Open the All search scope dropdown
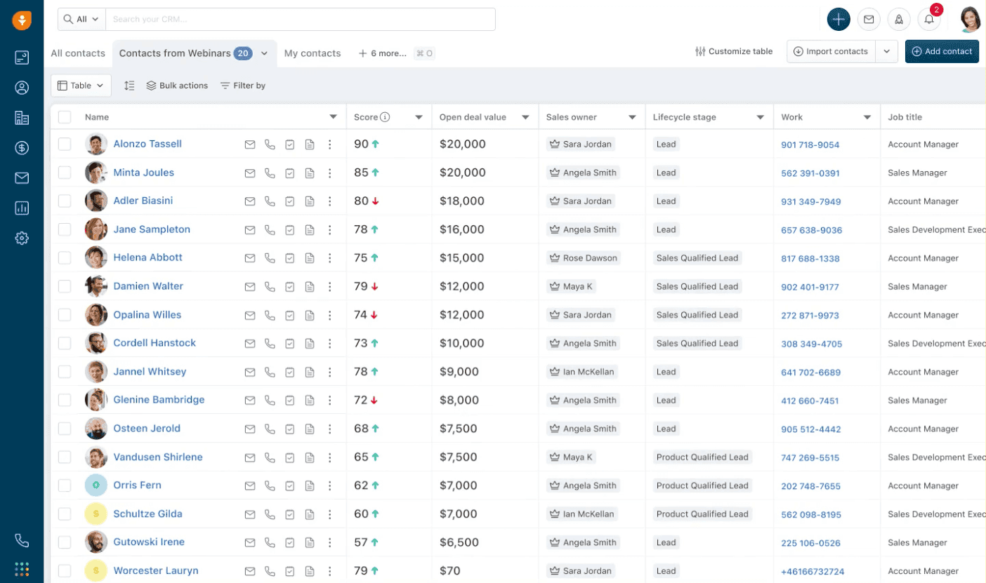The image size is (986, 583). [x=81, y=20]
